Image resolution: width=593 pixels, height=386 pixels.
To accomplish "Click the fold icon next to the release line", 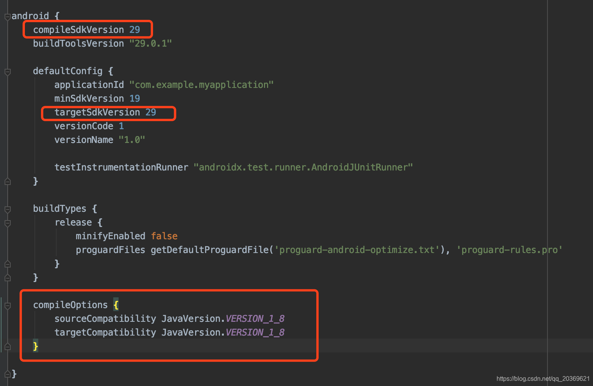I will pos(7,223).
